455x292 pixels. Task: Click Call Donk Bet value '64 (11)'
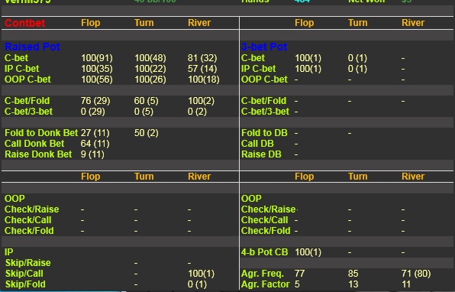coord(95,144)
